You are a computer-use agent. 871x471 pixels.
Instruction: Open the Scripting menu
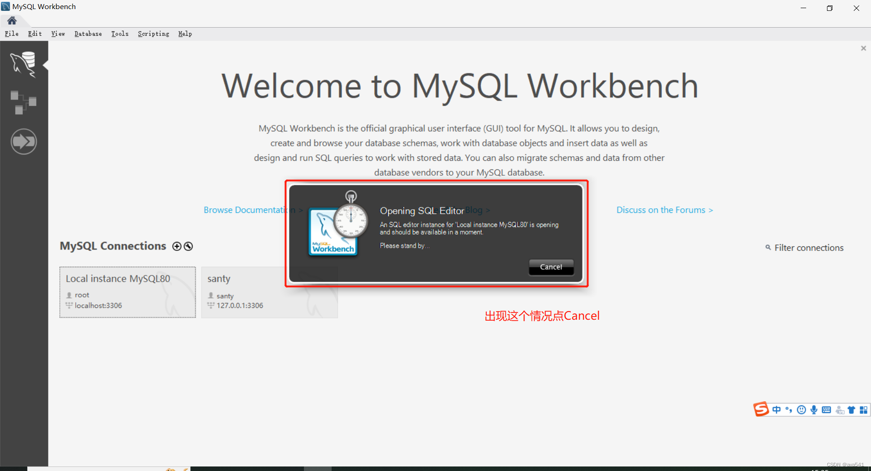[x=153, y=34]
